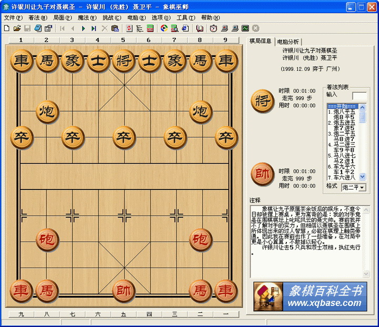Open the 魔法(W) menu

(x=87, y=18)
